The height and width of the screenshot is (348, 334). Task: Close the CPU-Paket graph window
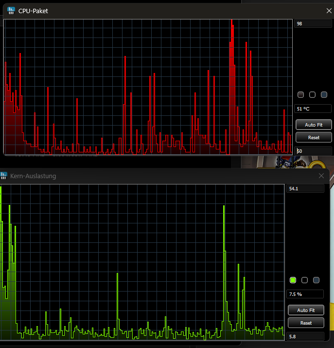329,11
